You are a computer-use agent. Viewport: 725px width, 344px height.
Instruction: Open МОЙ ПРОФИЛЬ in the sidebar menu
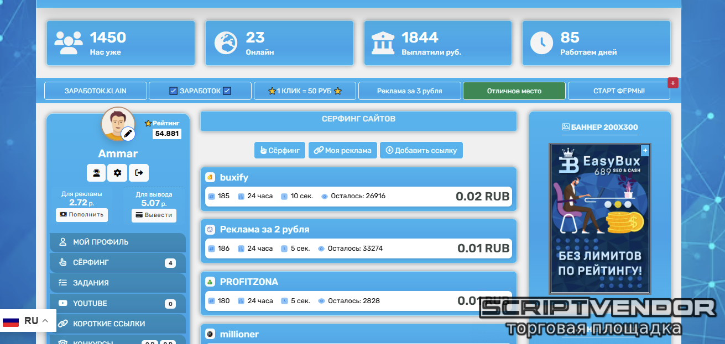click(118, 242)
